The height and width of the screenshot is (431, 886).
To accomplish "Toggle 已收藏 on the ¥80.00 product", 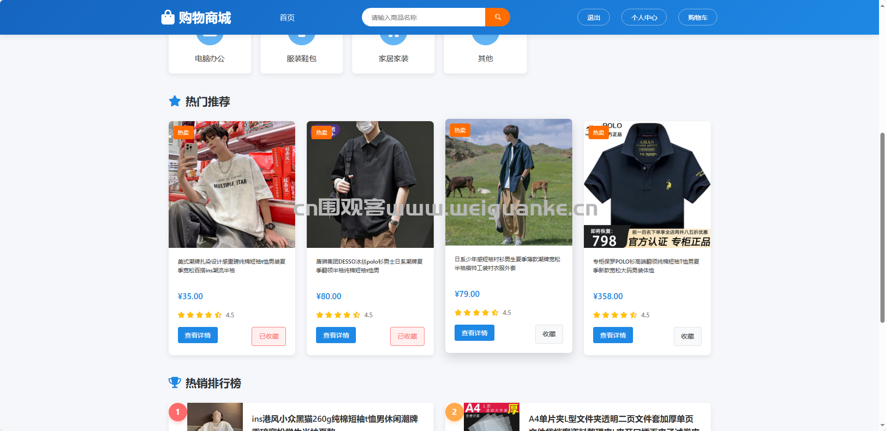I will [407, 336].
